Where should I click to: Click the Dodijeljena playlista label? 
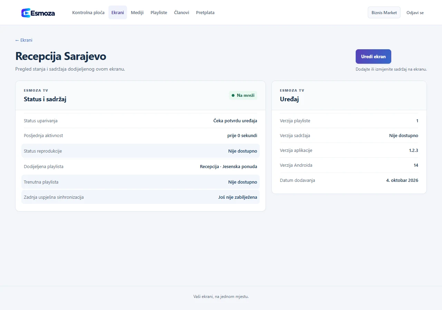pos(44,167)
